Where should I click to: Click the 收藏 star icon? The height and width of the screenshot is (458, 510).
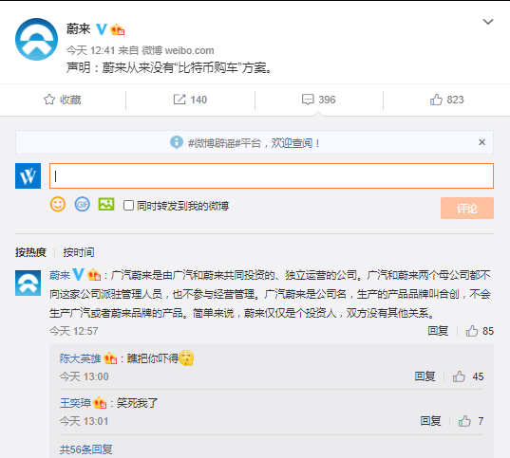[49, 100]
